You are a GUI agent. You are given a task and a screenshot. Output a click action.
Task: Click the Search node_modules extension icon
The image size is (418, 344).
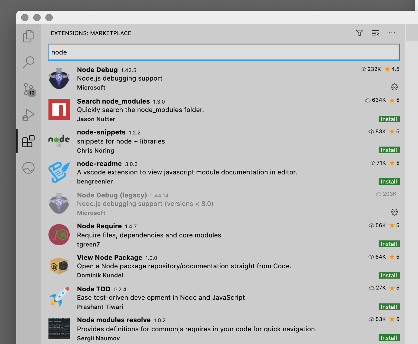point(59,109)
